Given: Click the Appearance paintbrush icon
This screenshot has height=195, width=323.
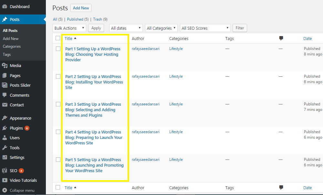Looking at the screenshot, I should tap(5, 118).
